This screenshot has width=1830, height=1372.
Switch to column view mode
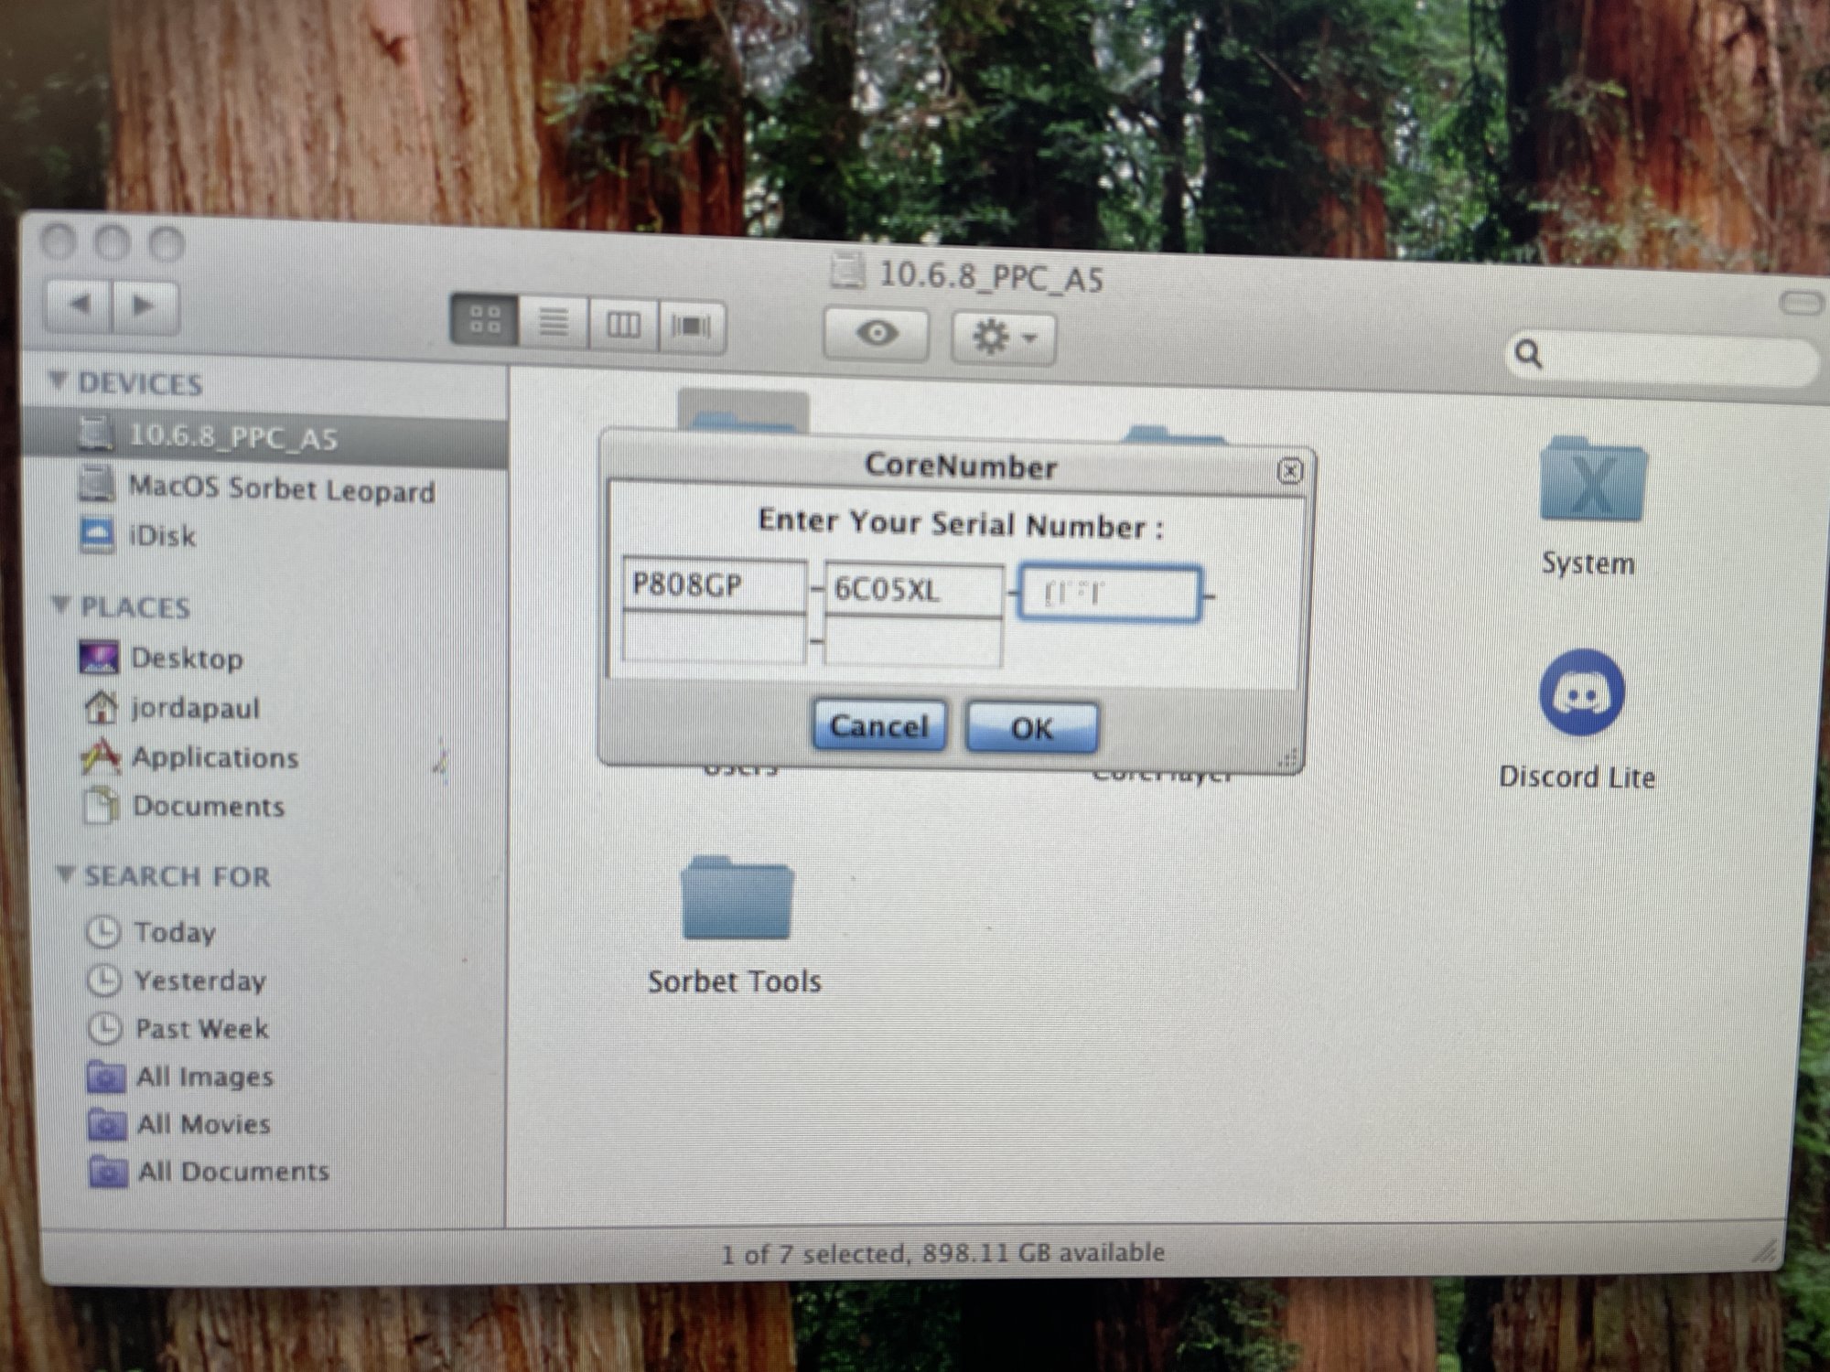(623, 324)
